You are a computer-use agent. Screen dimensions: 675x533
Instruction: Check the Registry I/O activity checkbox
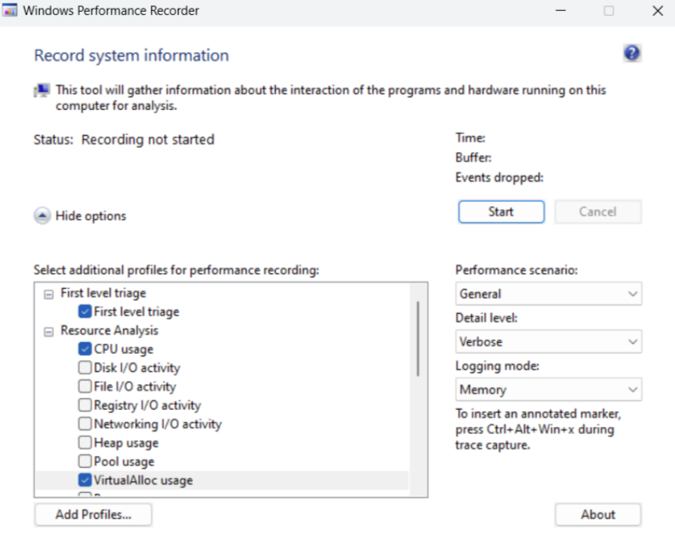pyautogui.click(x=85, y=405)
